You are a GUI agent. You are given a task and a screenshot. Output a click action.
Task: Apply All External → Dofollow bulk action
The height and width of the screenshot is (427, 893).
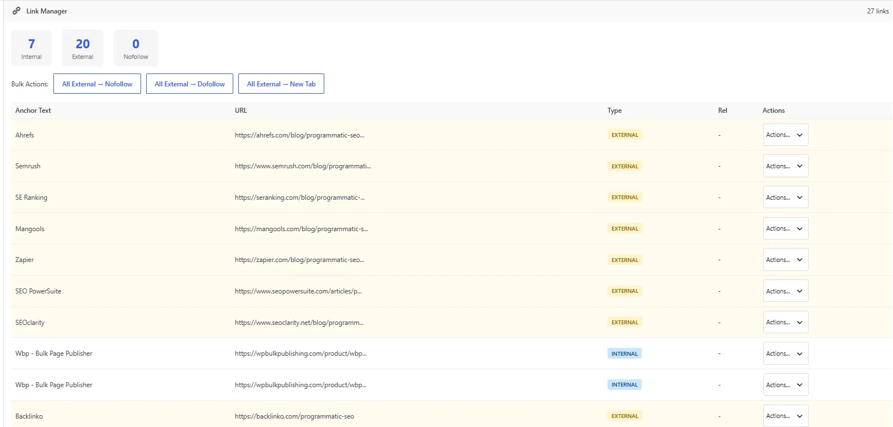pos(189,84)
